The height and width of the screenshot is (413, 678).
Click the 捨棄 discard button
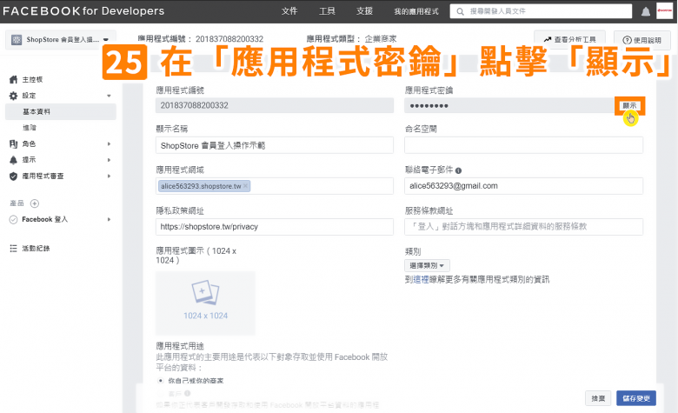598,398
